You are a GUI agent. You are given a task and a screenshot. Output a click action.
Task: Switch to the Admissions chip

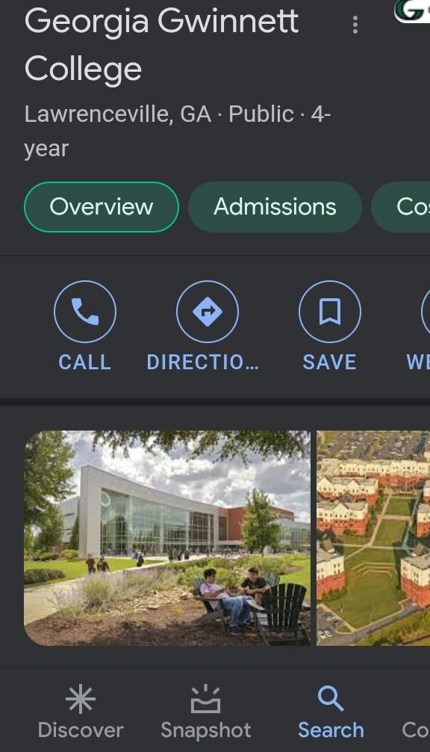tap(275, 207)
